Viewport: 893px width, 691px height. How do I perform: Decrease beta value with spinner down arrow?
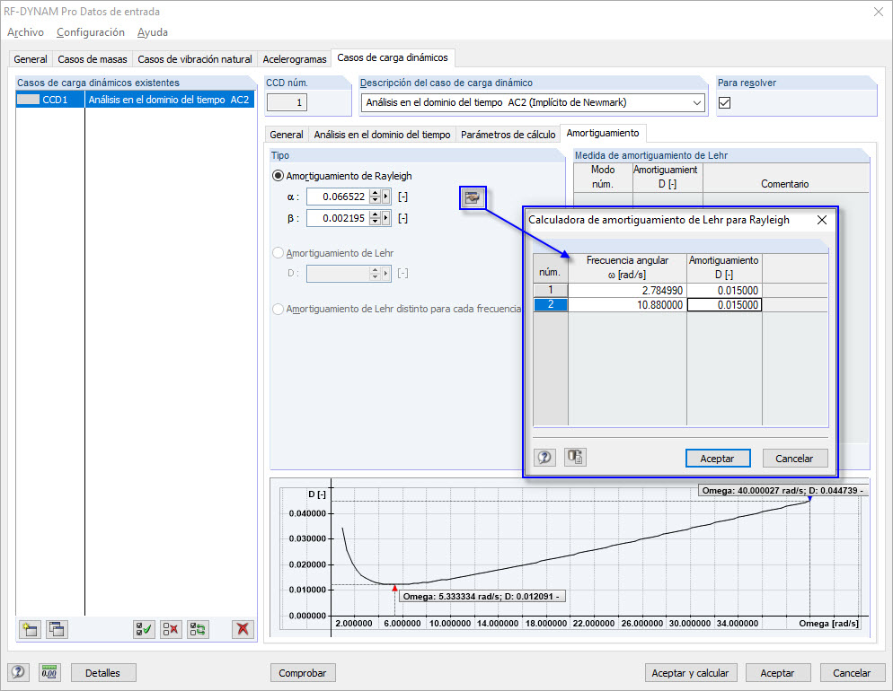pos(375,222)
